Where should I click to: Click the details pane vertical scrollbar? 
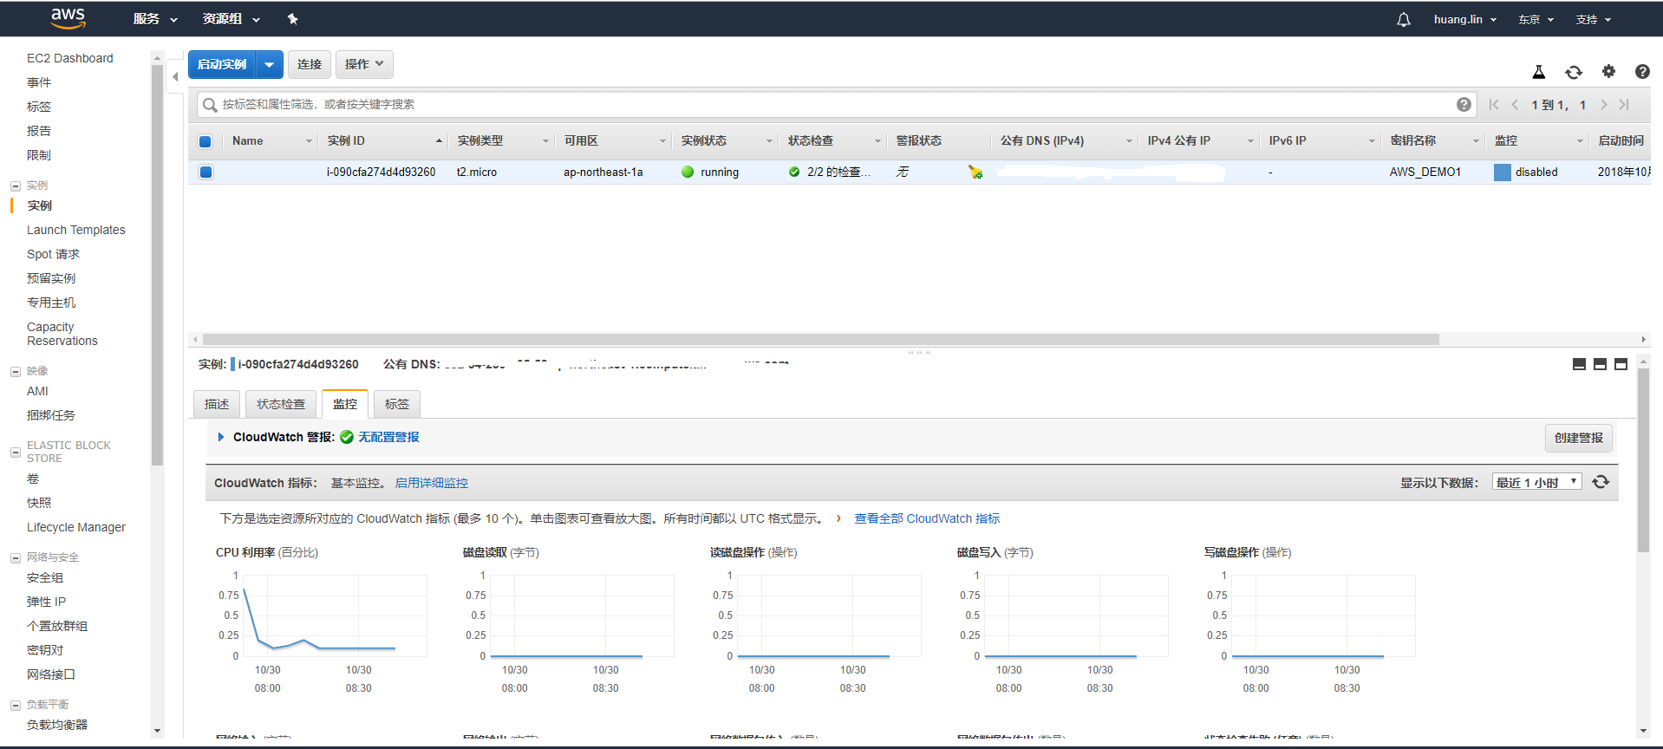click(x=1643, y=460)
